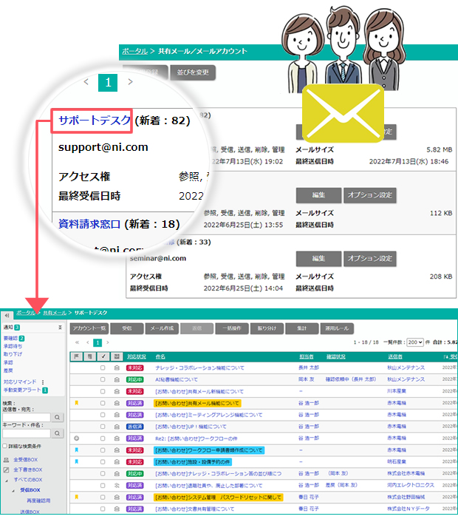Check the box for the ナレッジ・コラボレーション機能について mail
Viewport: 458px width, 522px height.
point(103,367)
